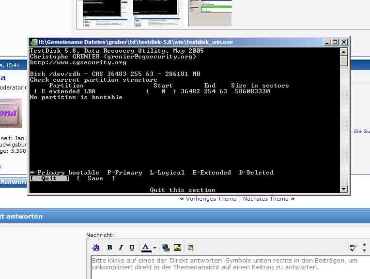The image size is (370, 279).
Task: Click the 'Quit this section' hint text
Action: tap(183, 190)
